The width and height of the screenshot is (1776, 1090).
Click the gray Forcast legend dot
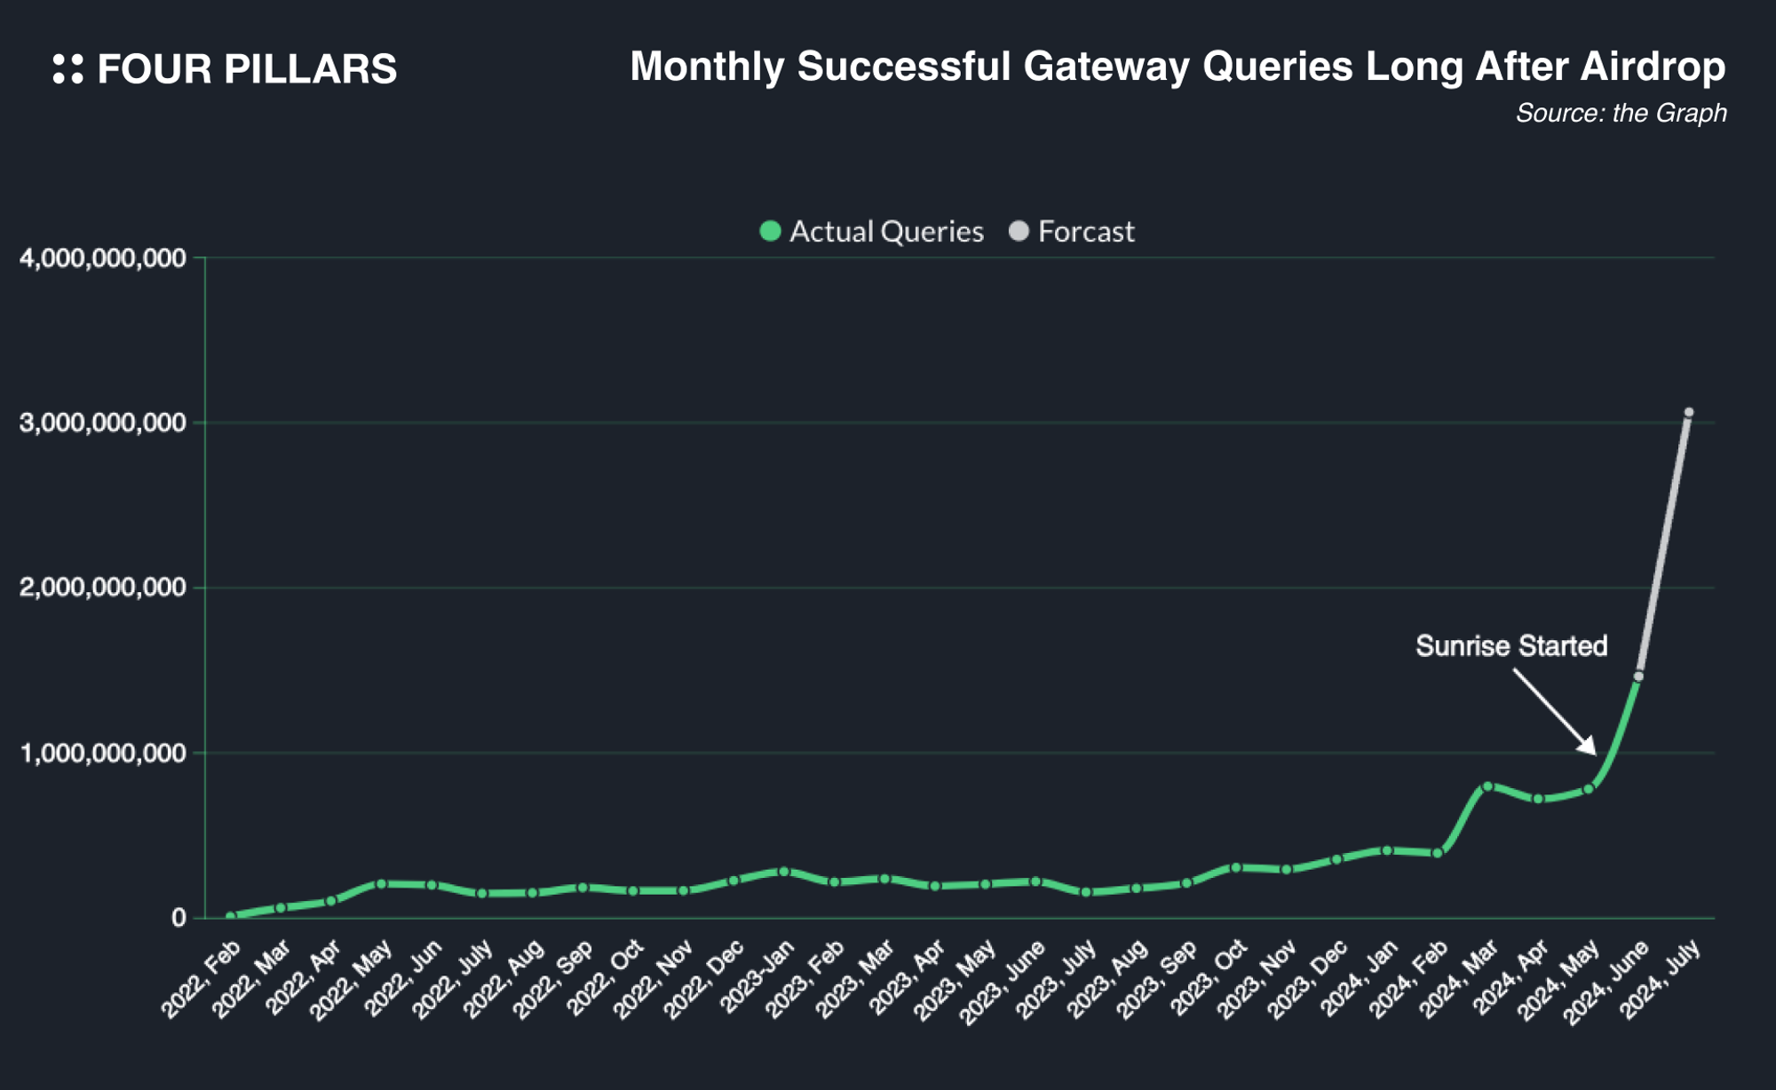point(1019,232)
